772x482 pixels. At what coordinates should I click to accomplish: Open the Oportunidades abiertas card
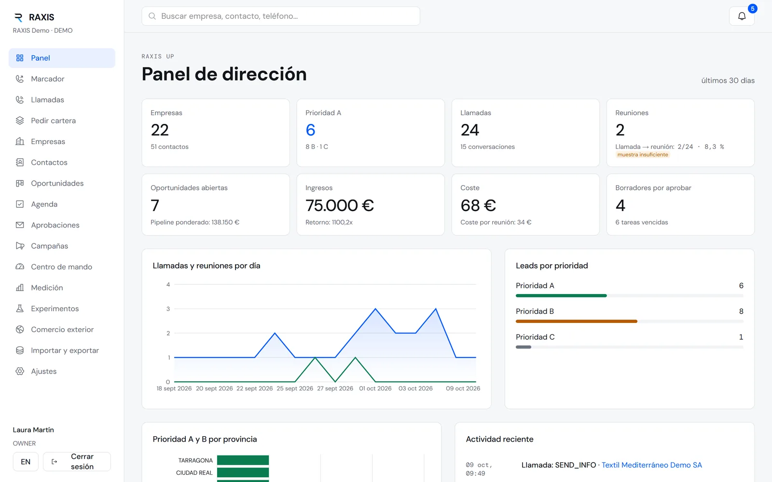tap(216, 205)
